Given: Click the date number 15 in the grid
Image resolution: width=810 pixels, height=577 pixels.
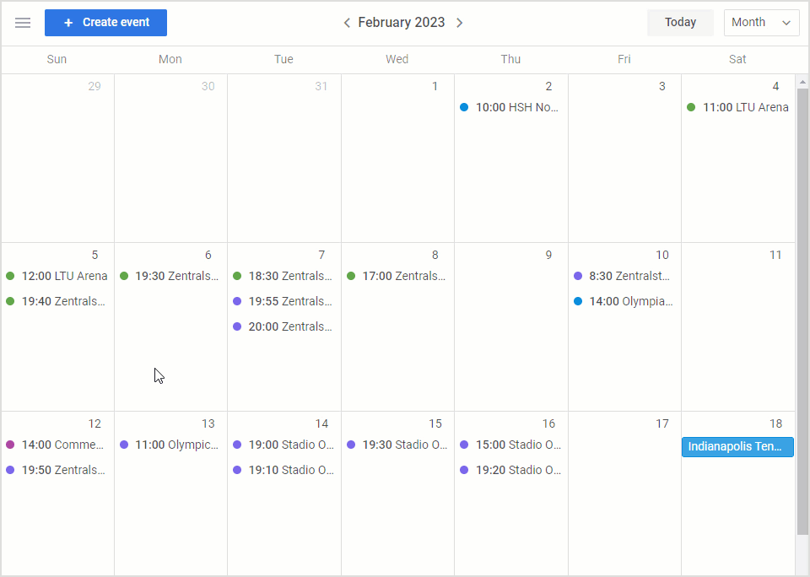Looking at the screenshot, I should pyautogui.click(x=435, y=423).
